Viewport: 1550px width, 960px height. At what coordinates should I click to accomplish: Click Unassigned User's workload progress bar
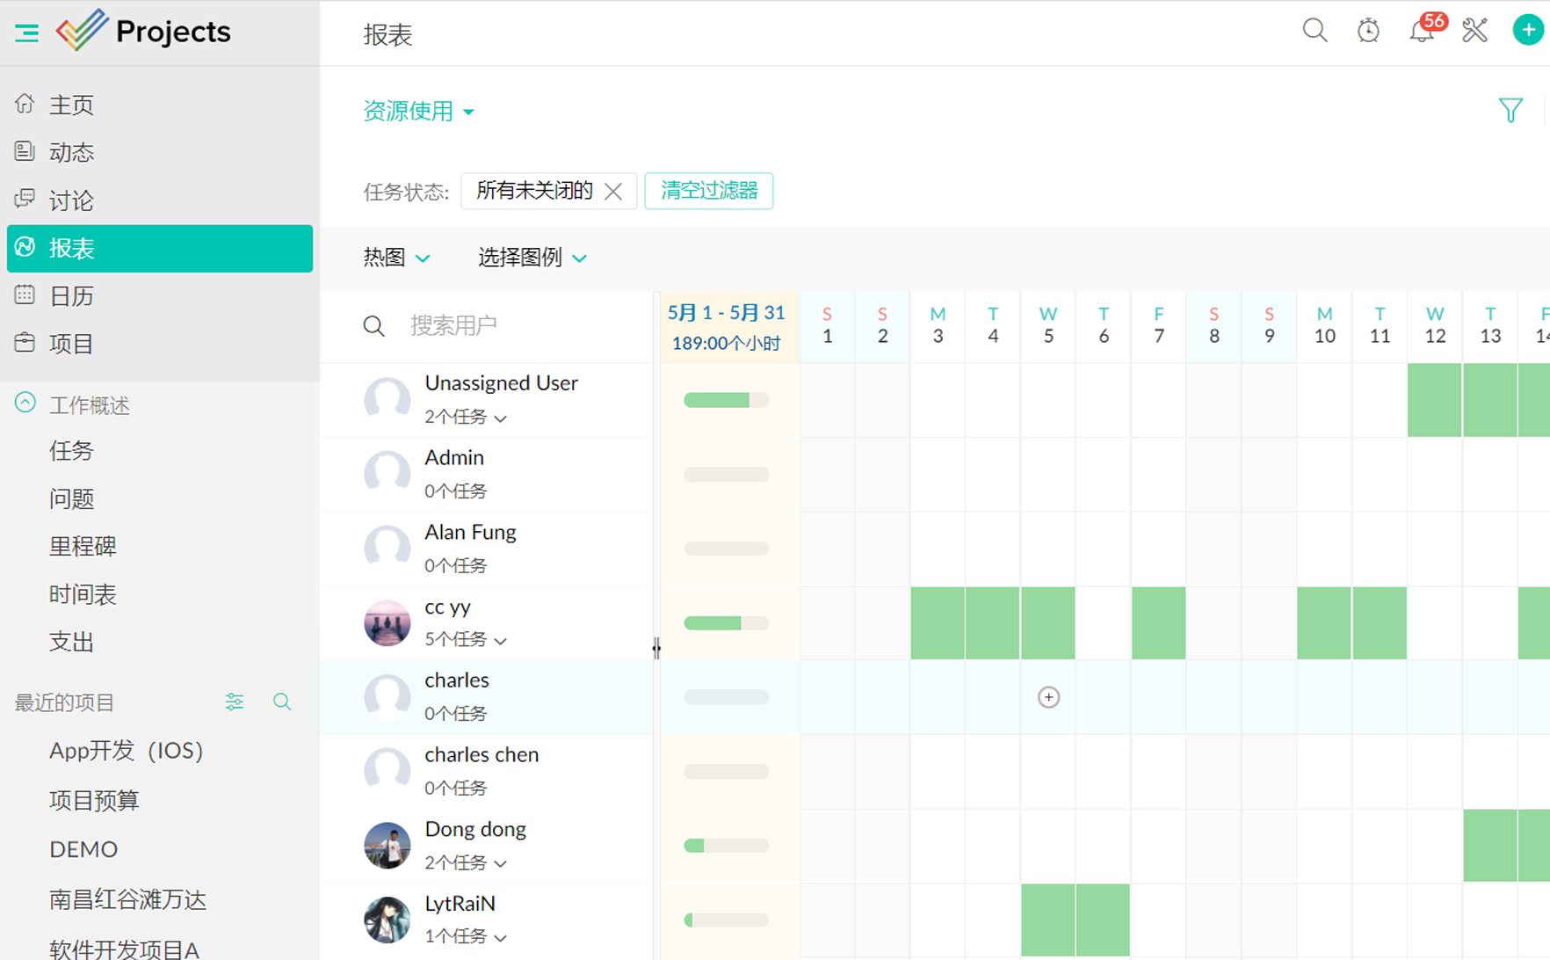pyautogui.click(x=726, y=400)
